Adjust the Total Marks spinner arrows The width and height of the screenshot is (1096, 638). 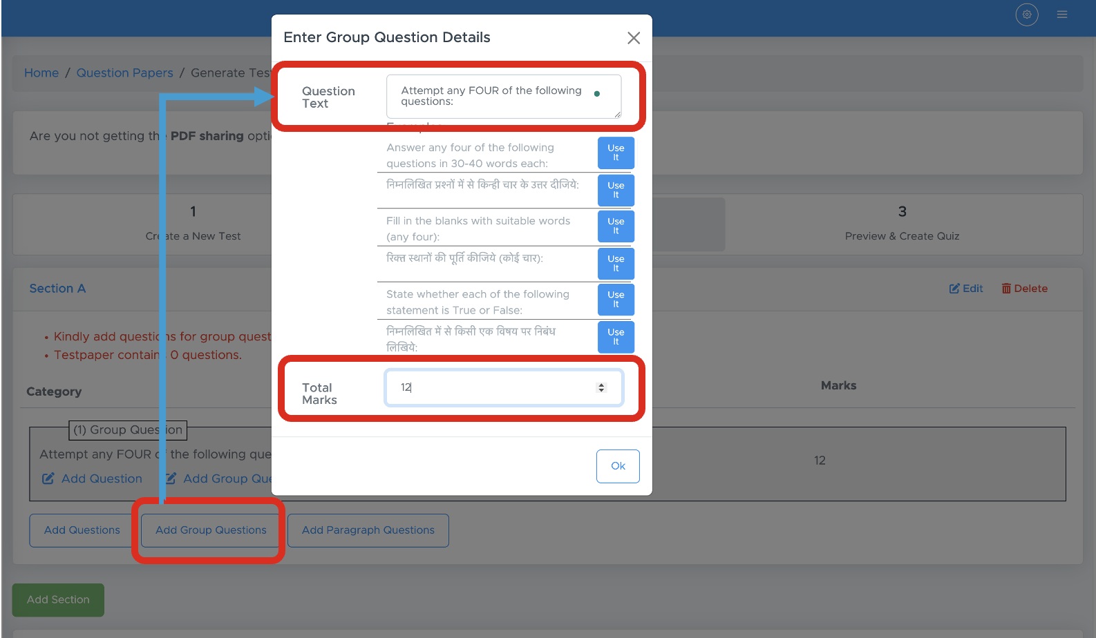pyautogui.click(x=601, y=387)
